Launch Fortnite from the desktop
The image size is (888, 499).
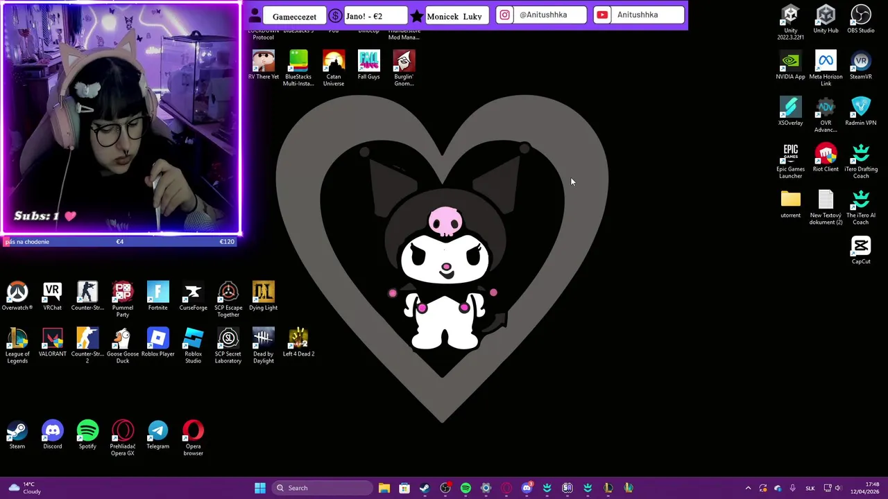coord(157,296)
